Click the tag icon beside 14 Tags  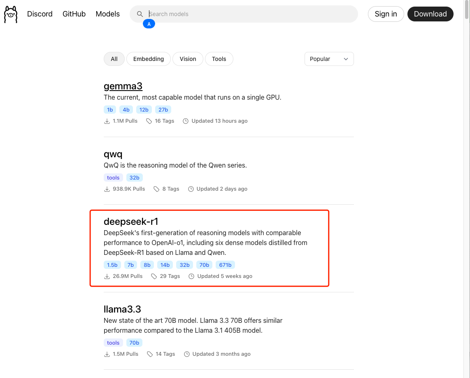150,354
